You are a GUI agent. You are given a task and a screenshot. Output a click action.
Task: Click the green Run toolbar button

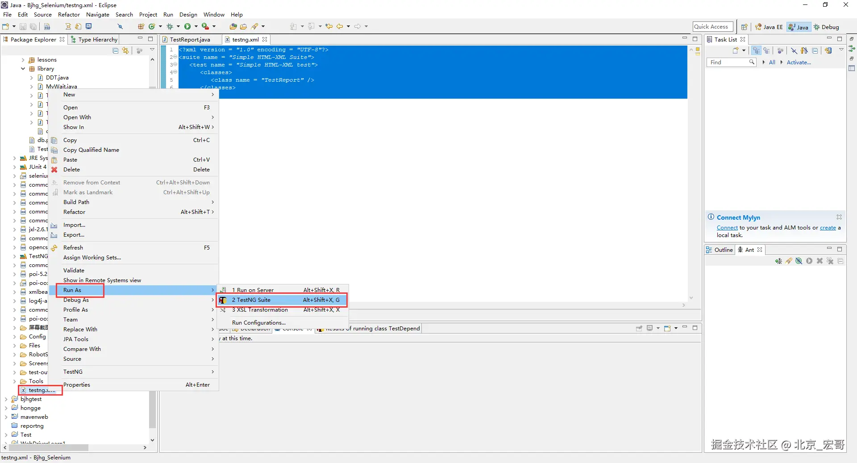coord(187,26)
